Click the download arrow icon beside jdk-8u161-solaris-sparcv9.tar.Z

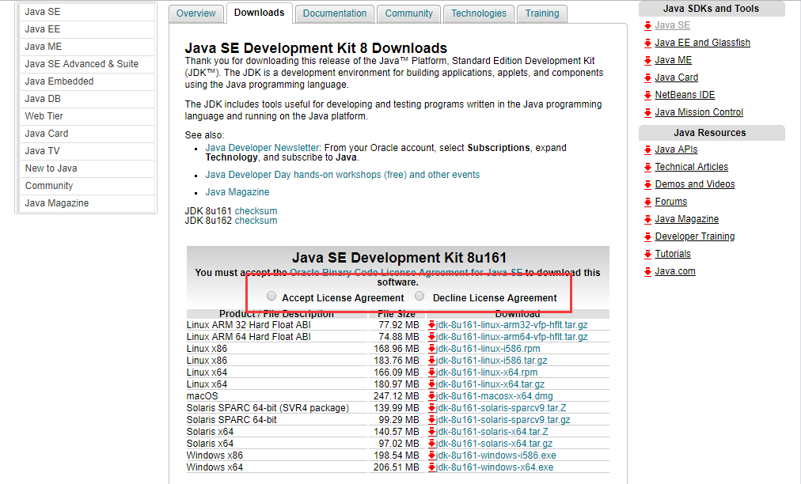pos(431,408)
